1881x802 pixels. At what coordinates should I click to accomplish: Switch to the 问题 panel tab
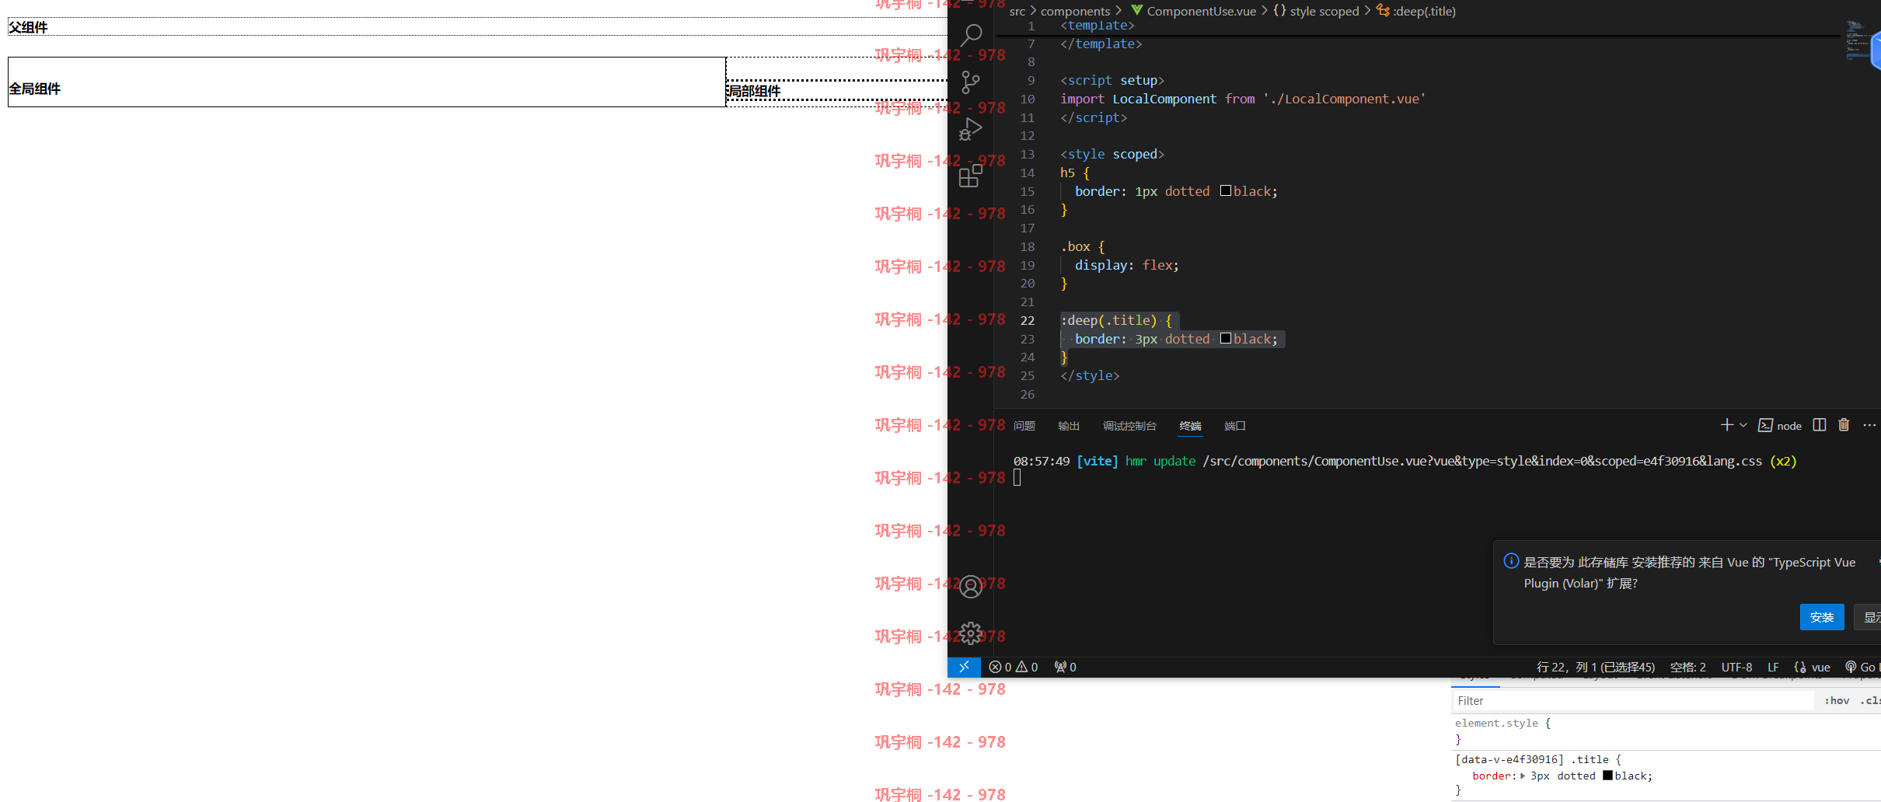1024,426
